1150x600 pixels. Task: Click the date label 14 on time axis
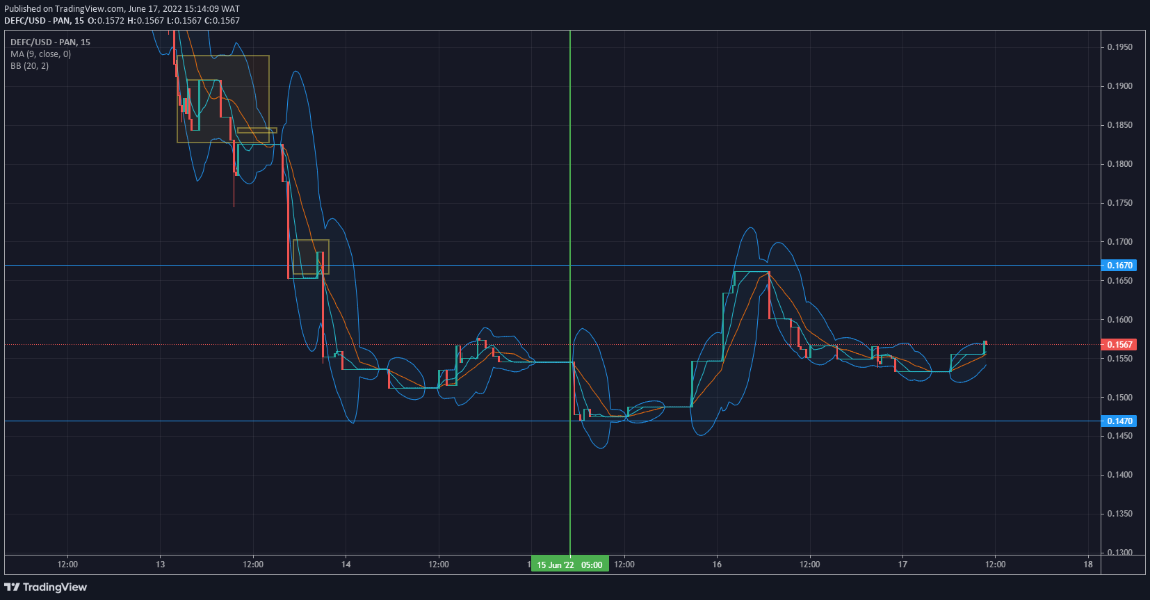346,565
